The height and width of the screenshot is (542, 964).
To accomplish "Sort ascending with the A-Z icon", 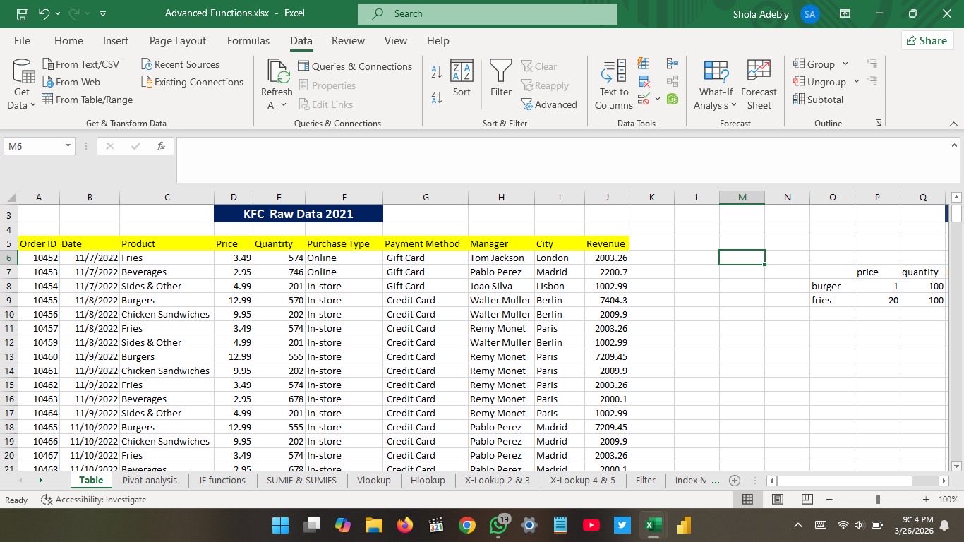I will (436, 72).
